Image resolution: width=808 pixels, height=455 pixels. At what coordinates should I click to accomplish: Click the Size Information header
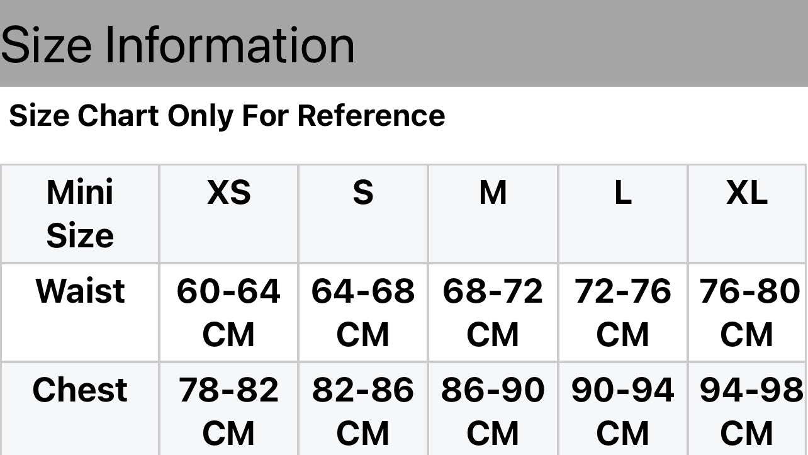point(178,45)
